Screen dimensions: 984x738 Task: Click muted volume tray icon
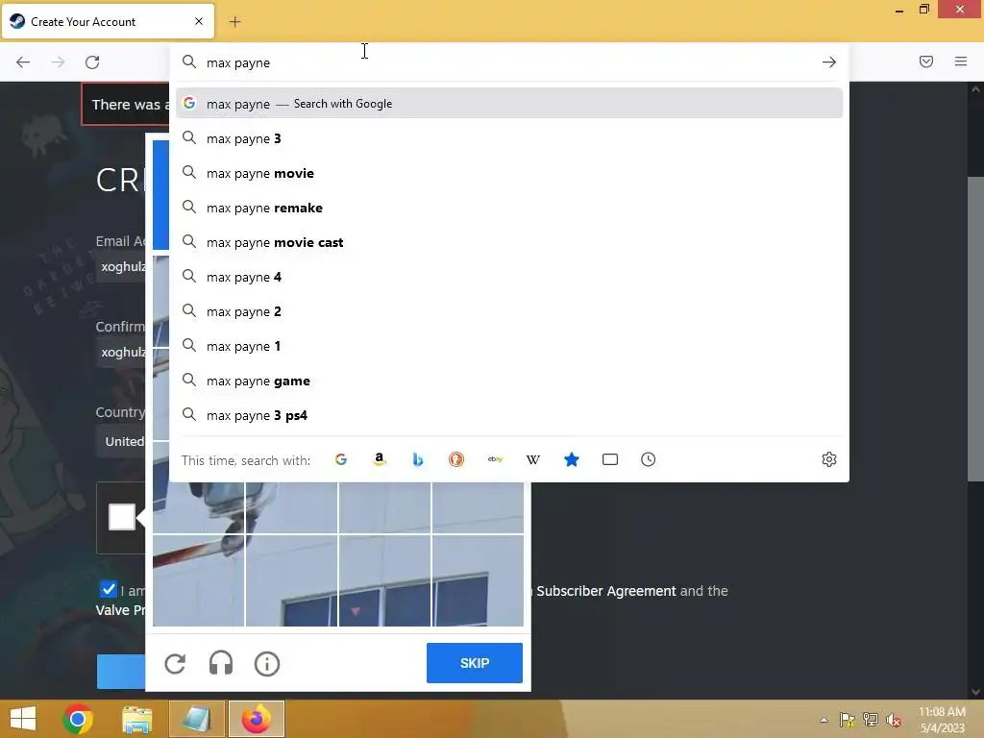tap(894, 720)
